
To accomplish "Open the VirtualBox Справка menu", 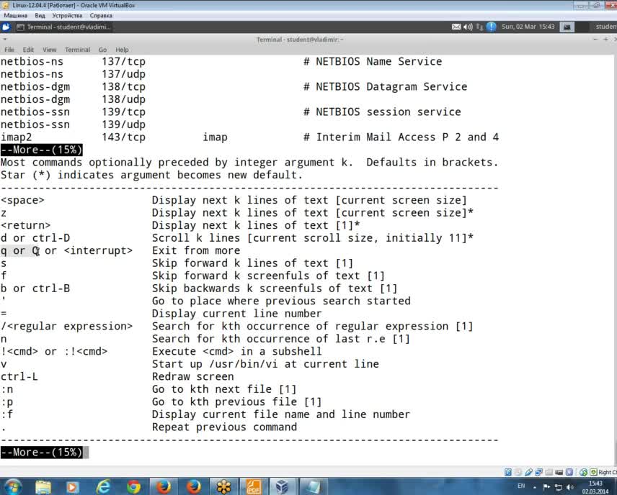I will [101, 15].
